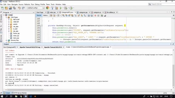The height and width of the screenshot is (98, 175).
Task: Click the Search input field
Action: coord(163,4)
